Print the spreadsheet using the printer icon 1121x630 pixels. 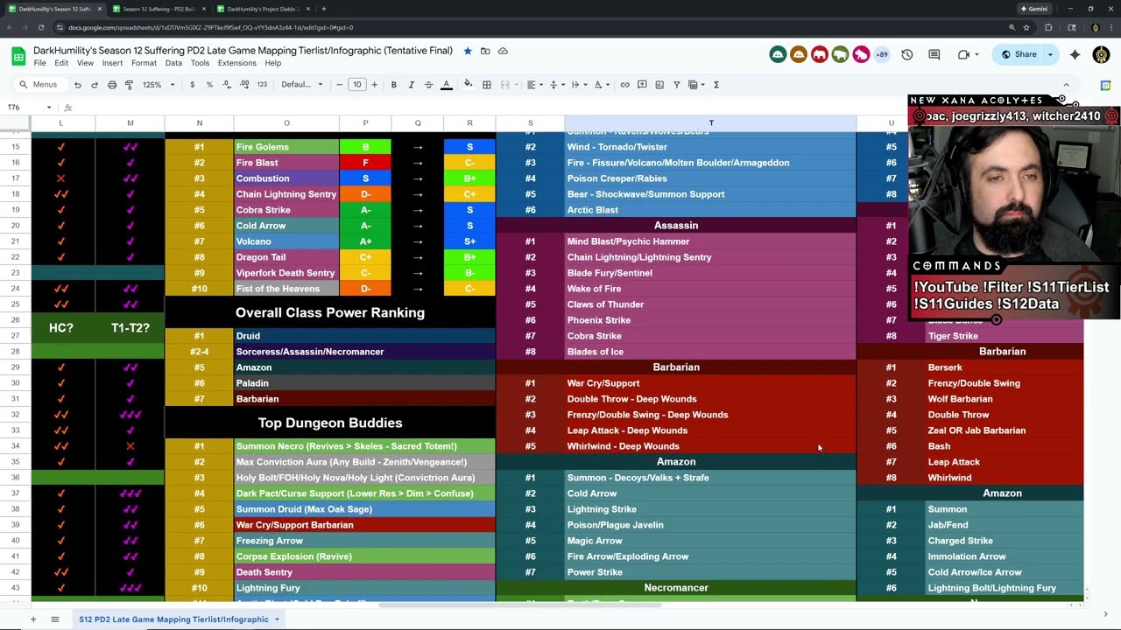(112, 85)
